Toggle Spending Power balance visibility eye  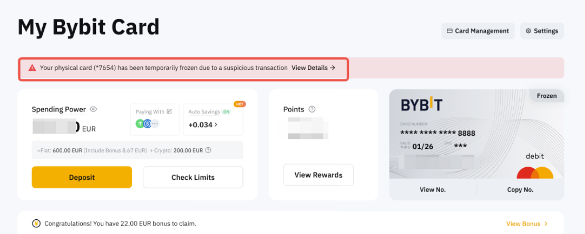point(93,109)
